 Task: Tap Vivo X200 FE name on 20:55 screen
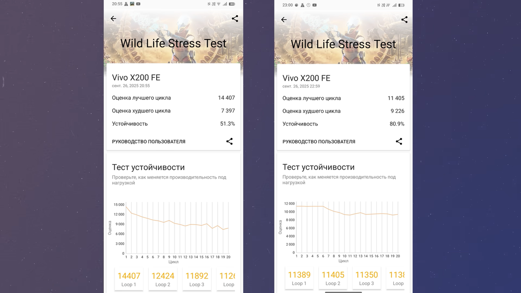click(136, 77)
